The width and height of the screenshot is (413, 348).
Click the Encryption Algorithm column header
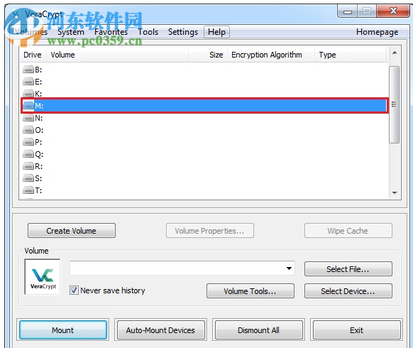click(x=271, y=55)
